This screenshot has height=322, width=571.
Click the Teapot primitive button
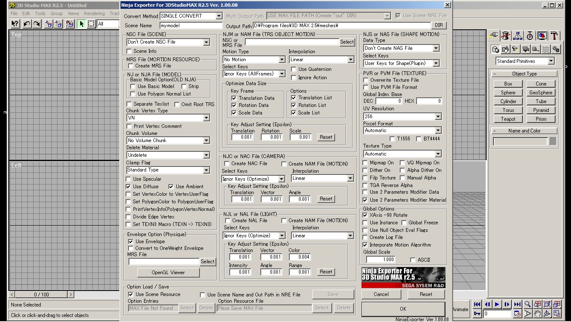tap(508, 119)
